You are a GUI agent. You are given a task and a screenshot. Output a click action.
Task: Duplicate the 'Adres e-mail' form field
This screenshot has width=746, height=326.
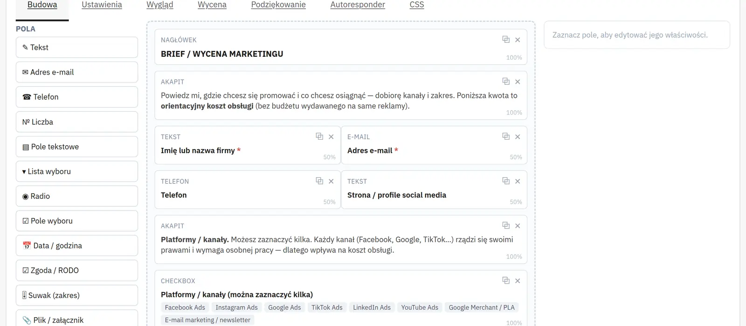[x=506, y=136]
